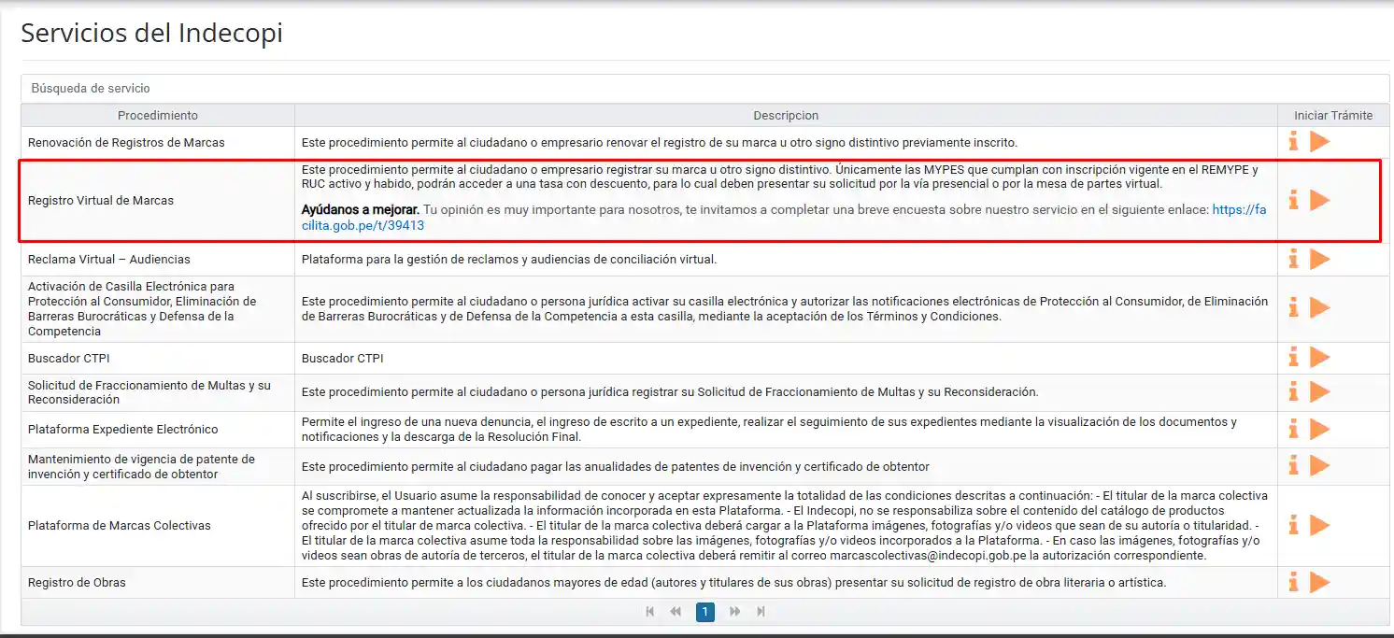1394x638 pixels.
Task: Open the facilita.gob.pe survey link
Action: (x=784, y=218)
